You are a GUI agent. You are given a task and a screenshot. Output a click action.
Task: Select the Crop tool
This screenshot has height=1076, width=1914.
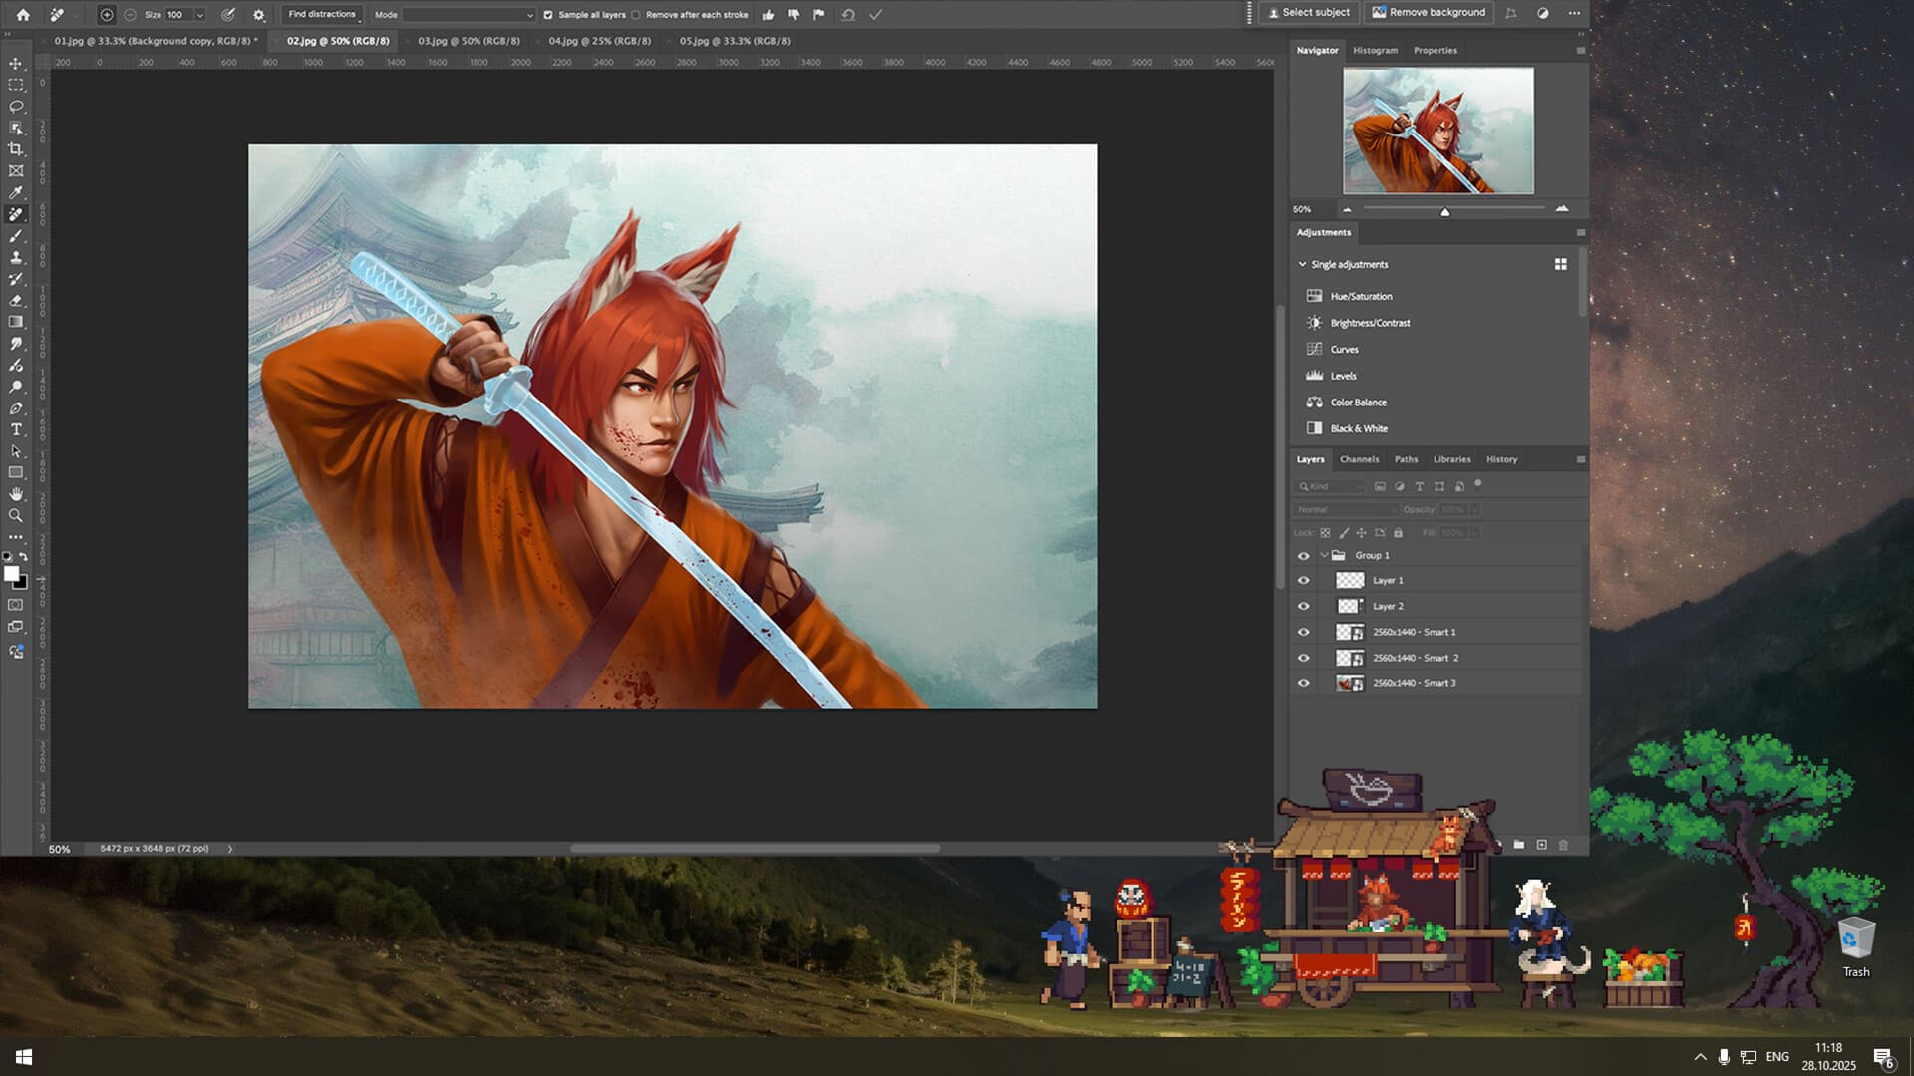pos(15,149)
